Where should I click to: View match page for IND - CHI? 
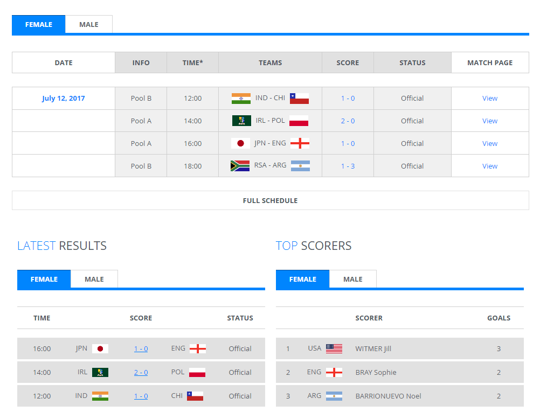pyautogui.click(x=490, y=99)
